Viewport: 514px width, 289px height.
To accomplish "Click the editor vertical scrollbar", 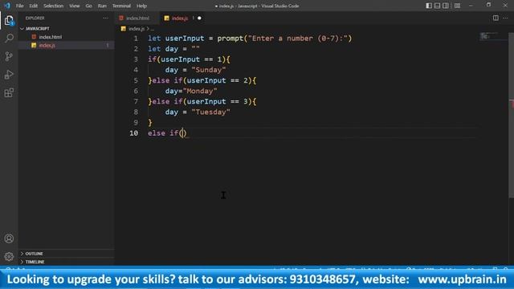I will [x=511, y=115].
